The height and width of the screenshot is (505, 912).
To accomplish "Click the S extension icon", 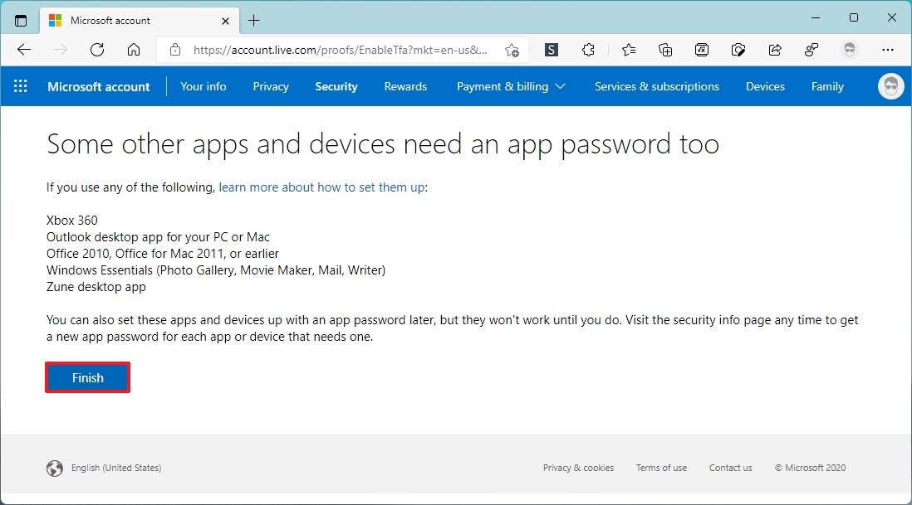I will click(551, 50).
